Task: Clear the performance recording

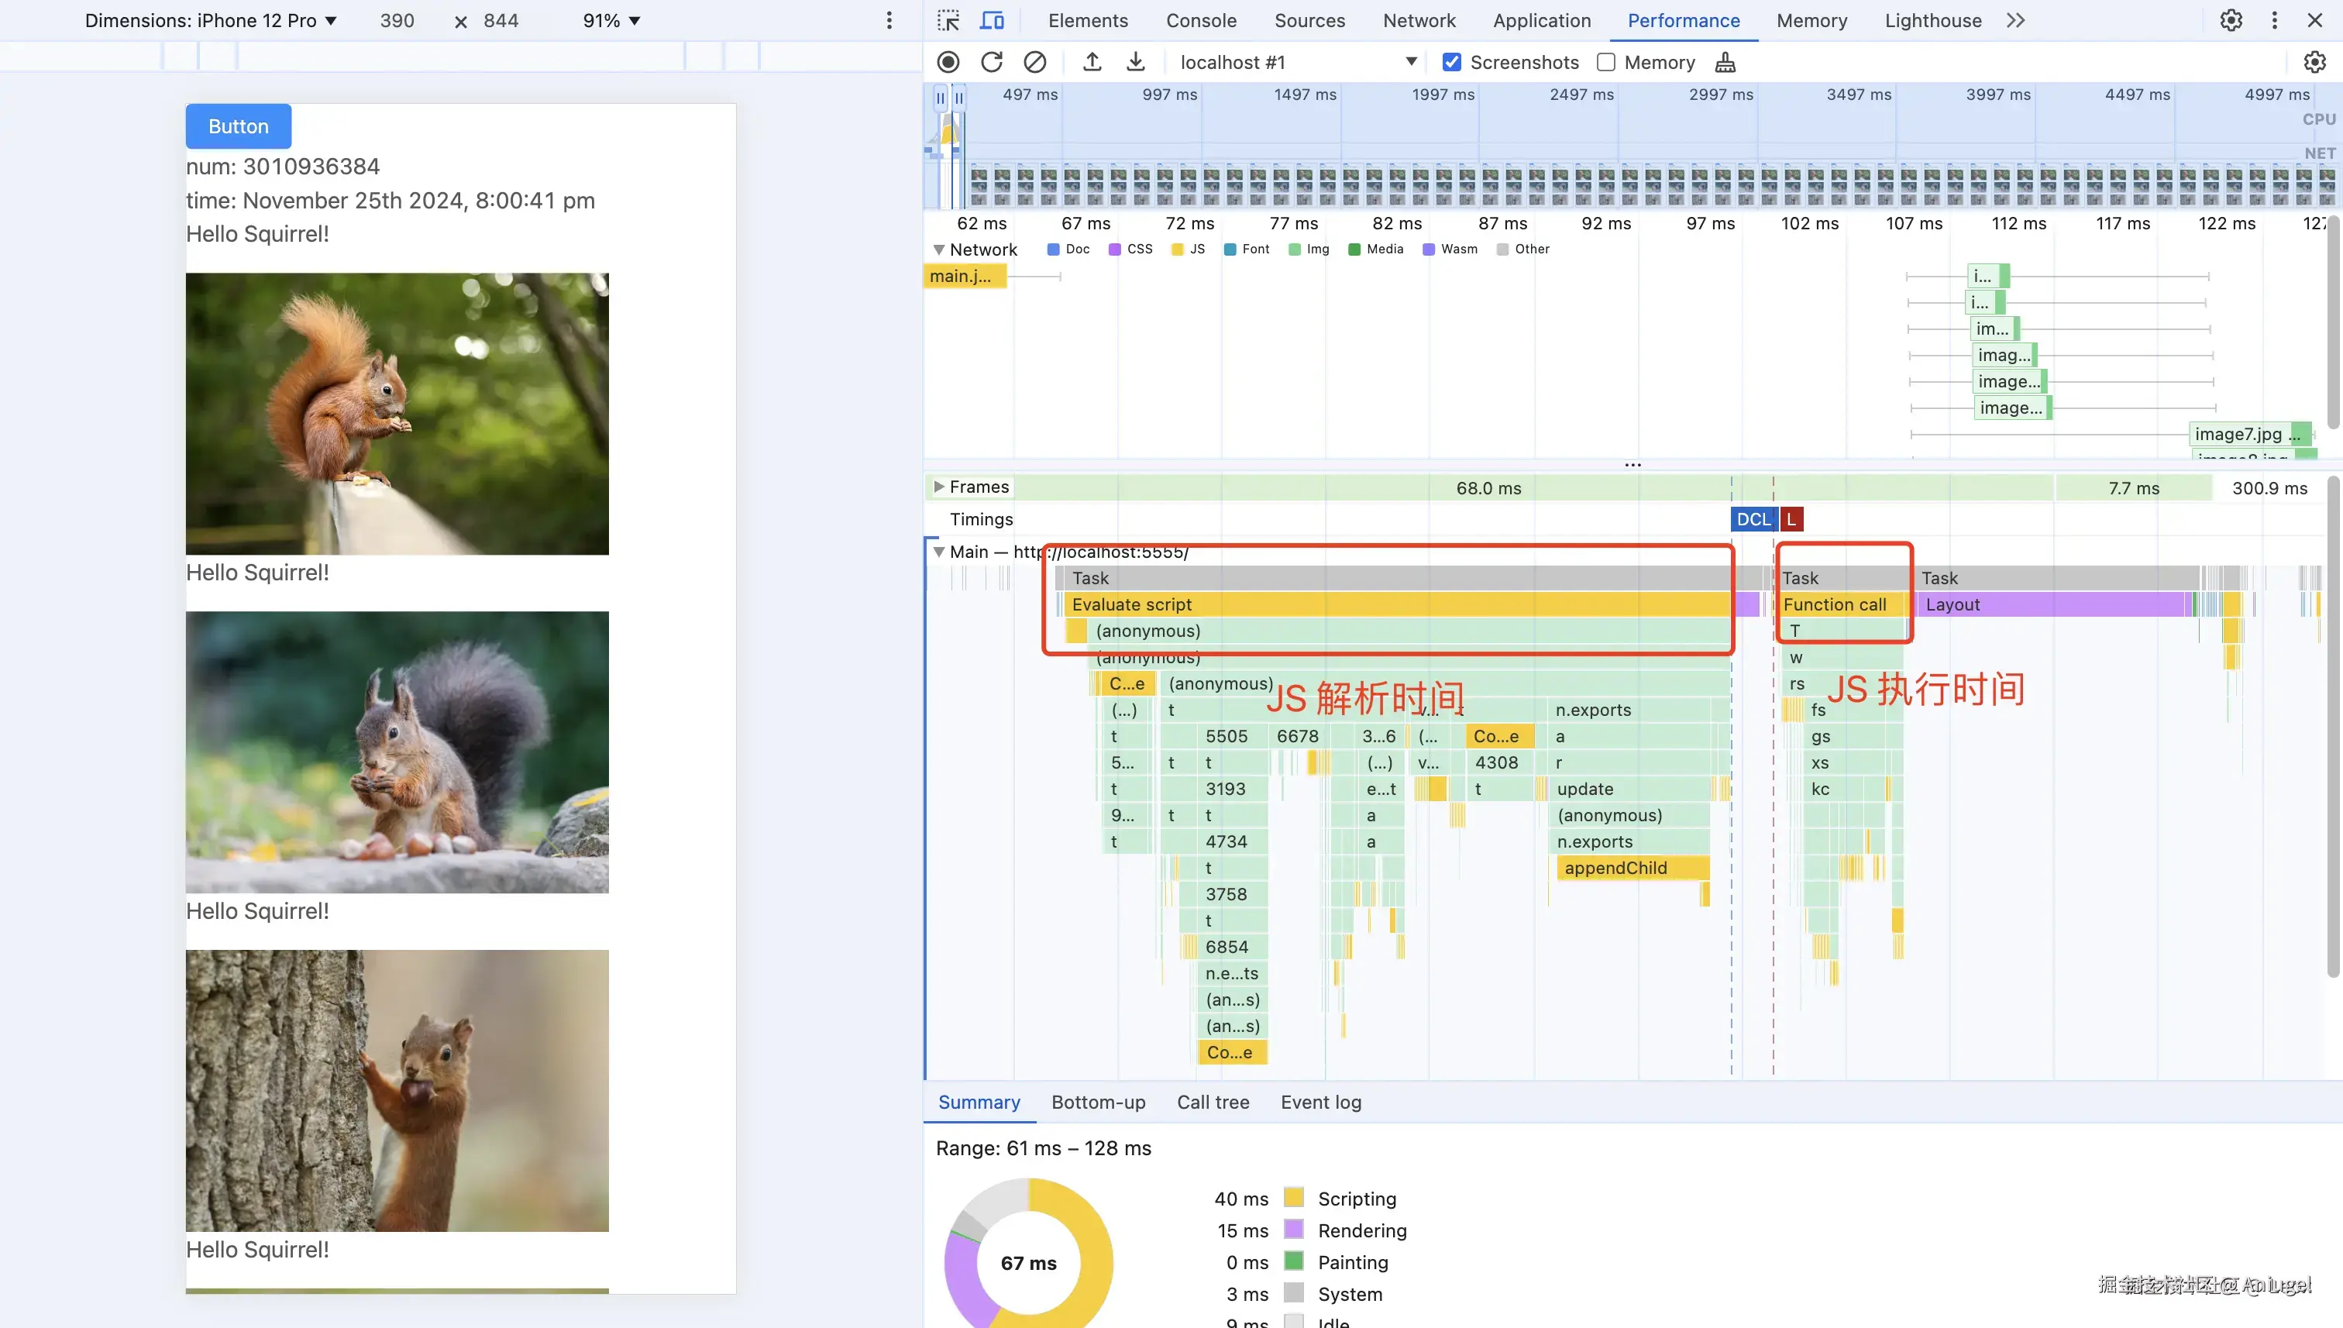Action: click(1034, 62)
